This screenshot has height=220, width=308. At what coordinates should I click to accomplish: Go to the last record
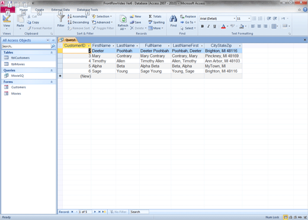[100, 212]
